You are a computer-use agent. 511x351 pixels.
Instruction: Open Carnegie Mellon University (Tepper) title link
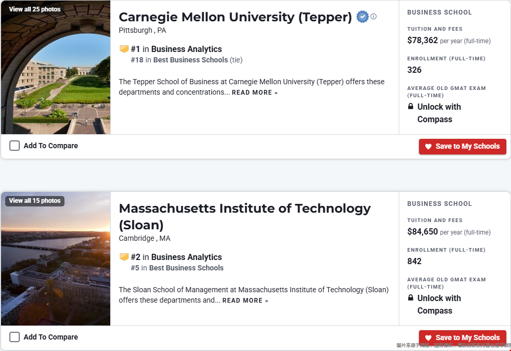click(x=235, y=17)
